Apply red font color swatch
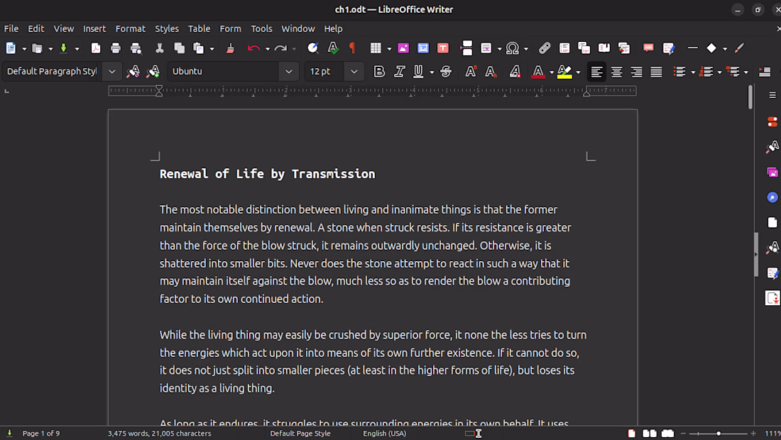Image resolution: width=781 pixels, height=440 pixels. (x=538, y=72)
